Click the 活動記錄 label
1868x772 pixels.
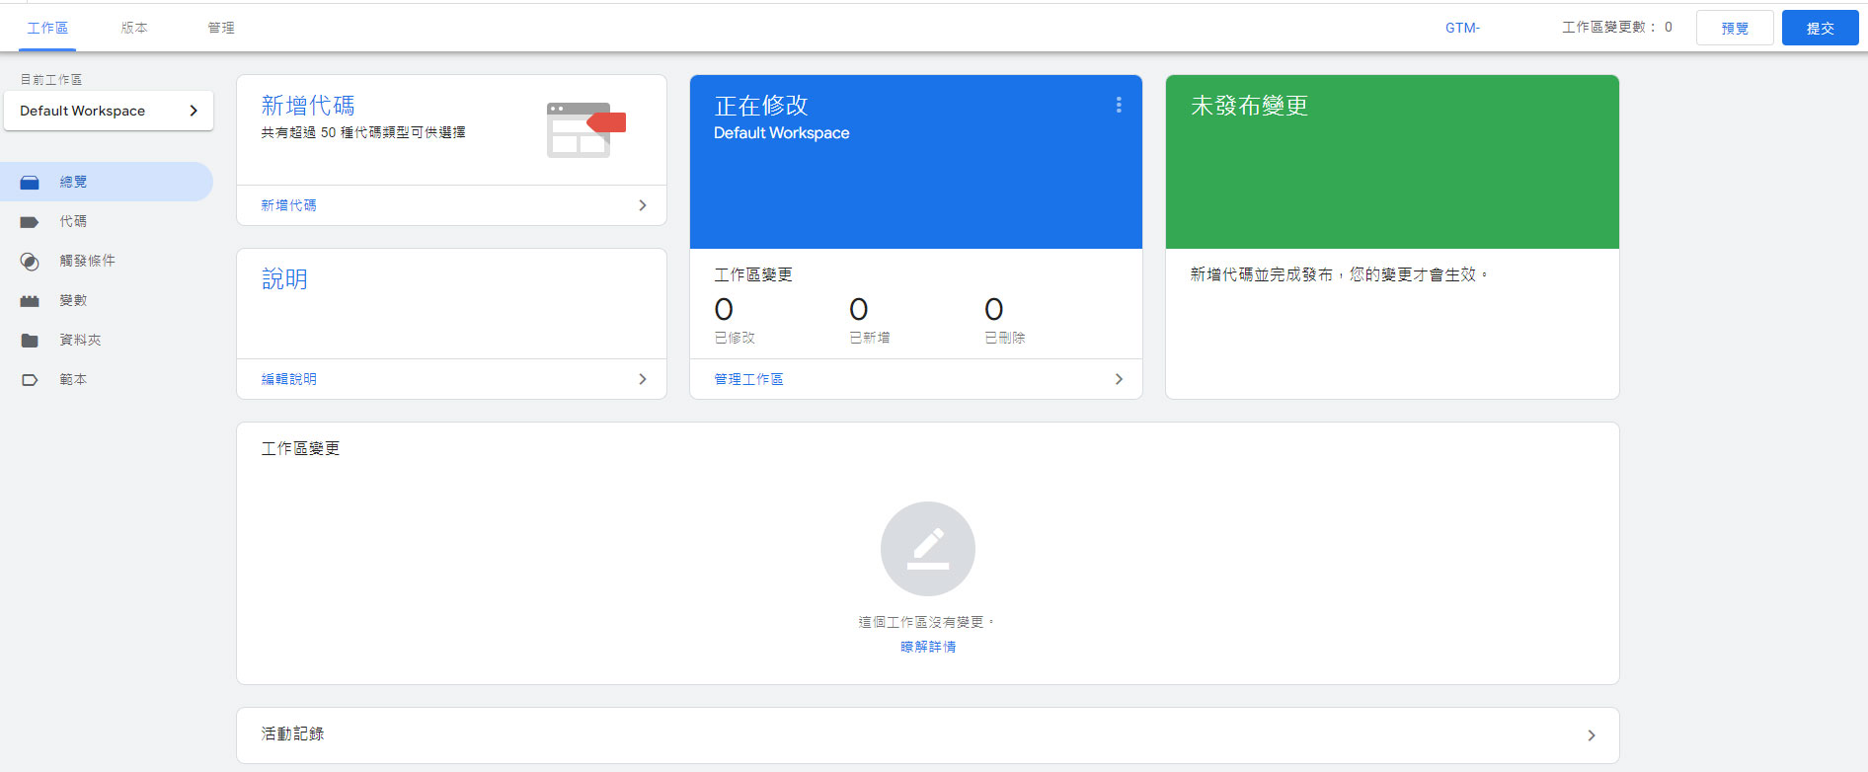292,733
